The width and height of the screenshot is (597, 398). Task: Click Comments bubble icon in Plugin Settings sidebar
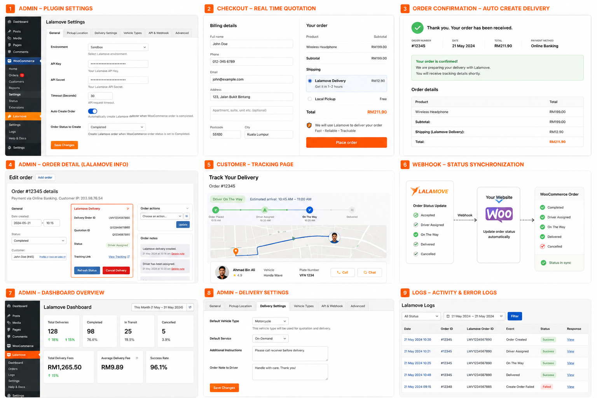click(x=9, y=52)
